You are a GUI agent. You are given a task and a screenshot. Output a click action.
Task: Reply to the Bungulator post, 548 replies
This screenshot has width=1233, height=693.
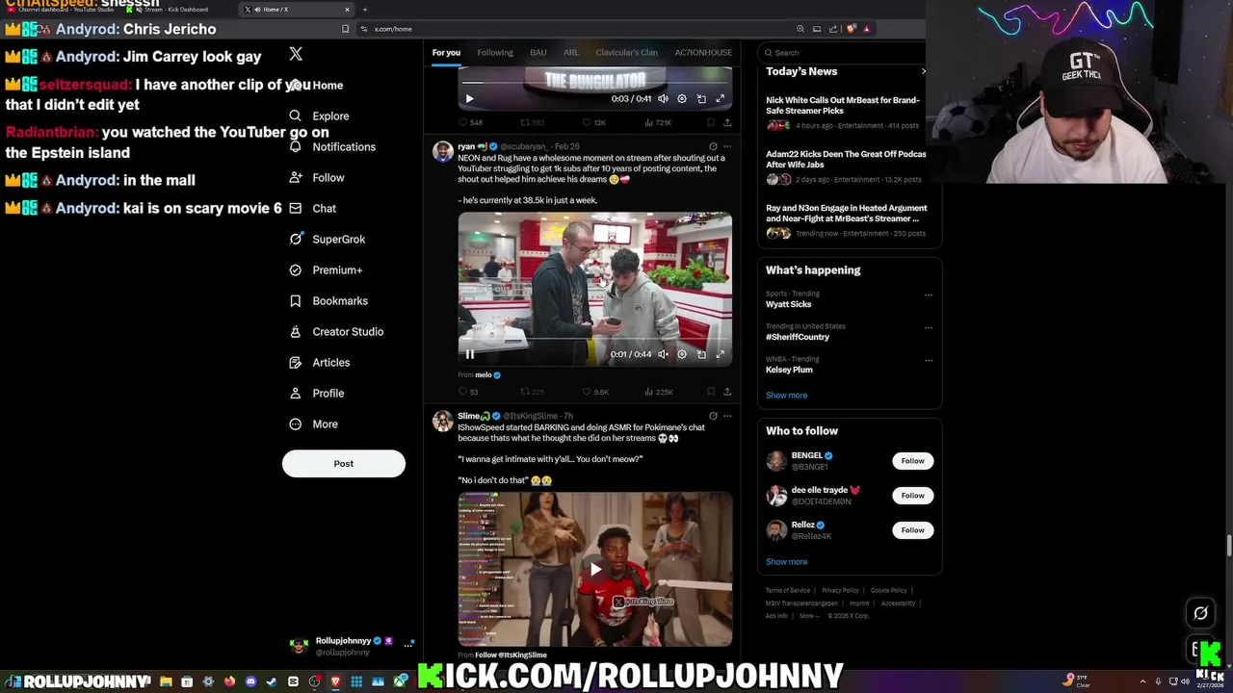470,122
